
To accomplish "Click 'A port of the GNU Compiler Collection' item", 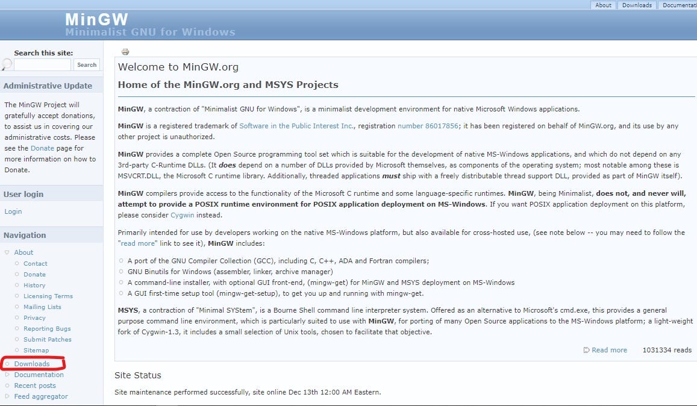I will [x=278, y=261].
